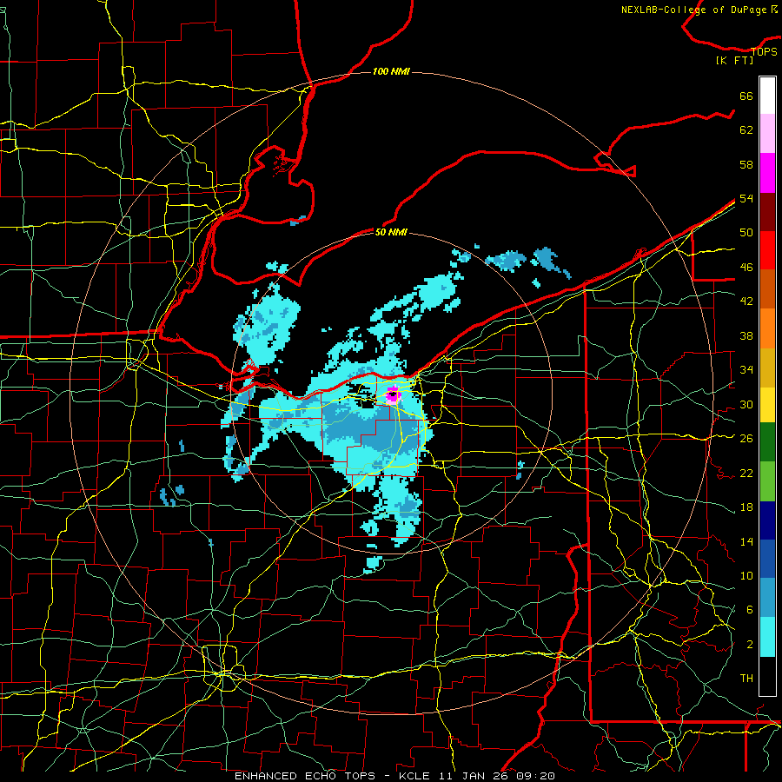Viewport: 782px width, 782px height.
Task: Pick the light blue swatch beside 6
Action: 767,598
